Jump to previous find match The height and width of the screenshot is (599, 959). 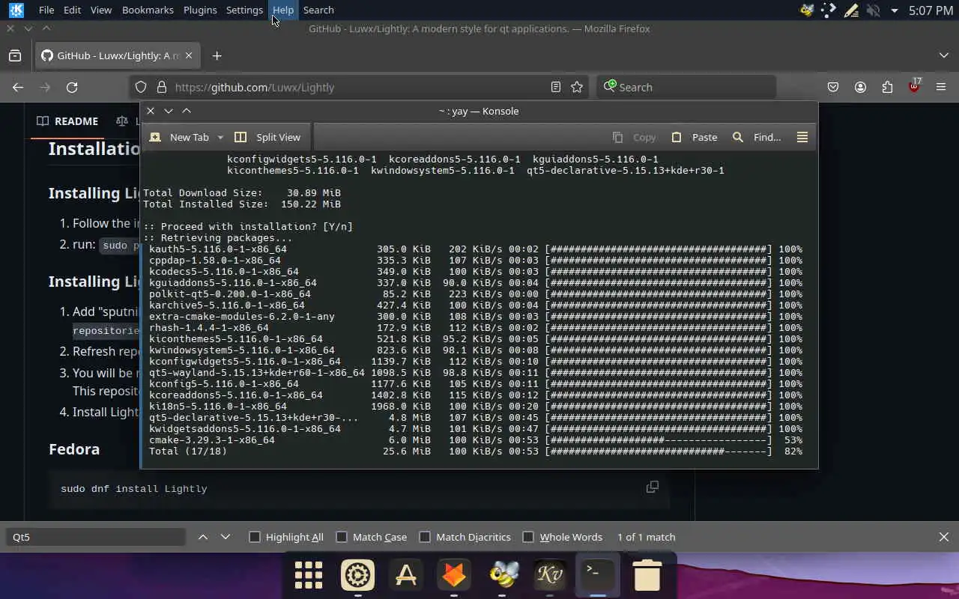(x=203, y=537)
